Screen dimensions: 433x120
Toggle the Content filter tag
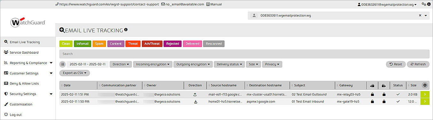(x=116, y=44)
